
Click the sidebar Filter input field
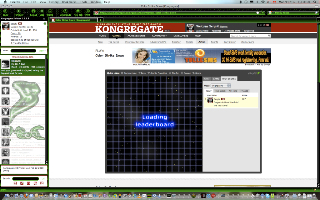pos(23,51)
